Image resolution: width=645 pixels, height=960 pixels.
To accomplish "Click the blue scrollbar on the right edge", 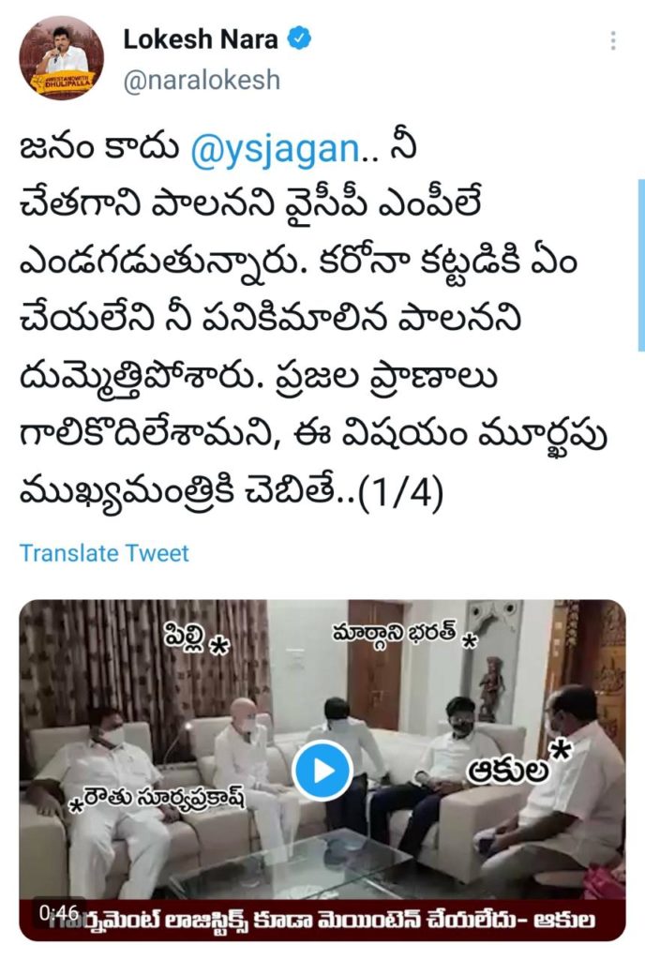I will [640, 265].
